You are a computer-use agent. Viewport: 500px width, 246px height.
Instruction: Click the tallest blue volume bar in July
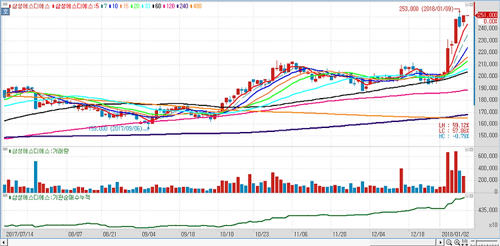[x=35, y=177]
